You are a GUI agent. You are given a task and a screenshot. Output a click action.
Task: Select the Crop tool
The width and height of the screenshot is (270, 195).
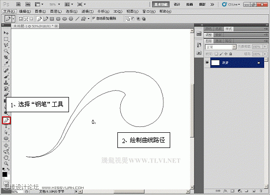pyautogui.click(x=6, y=57)
